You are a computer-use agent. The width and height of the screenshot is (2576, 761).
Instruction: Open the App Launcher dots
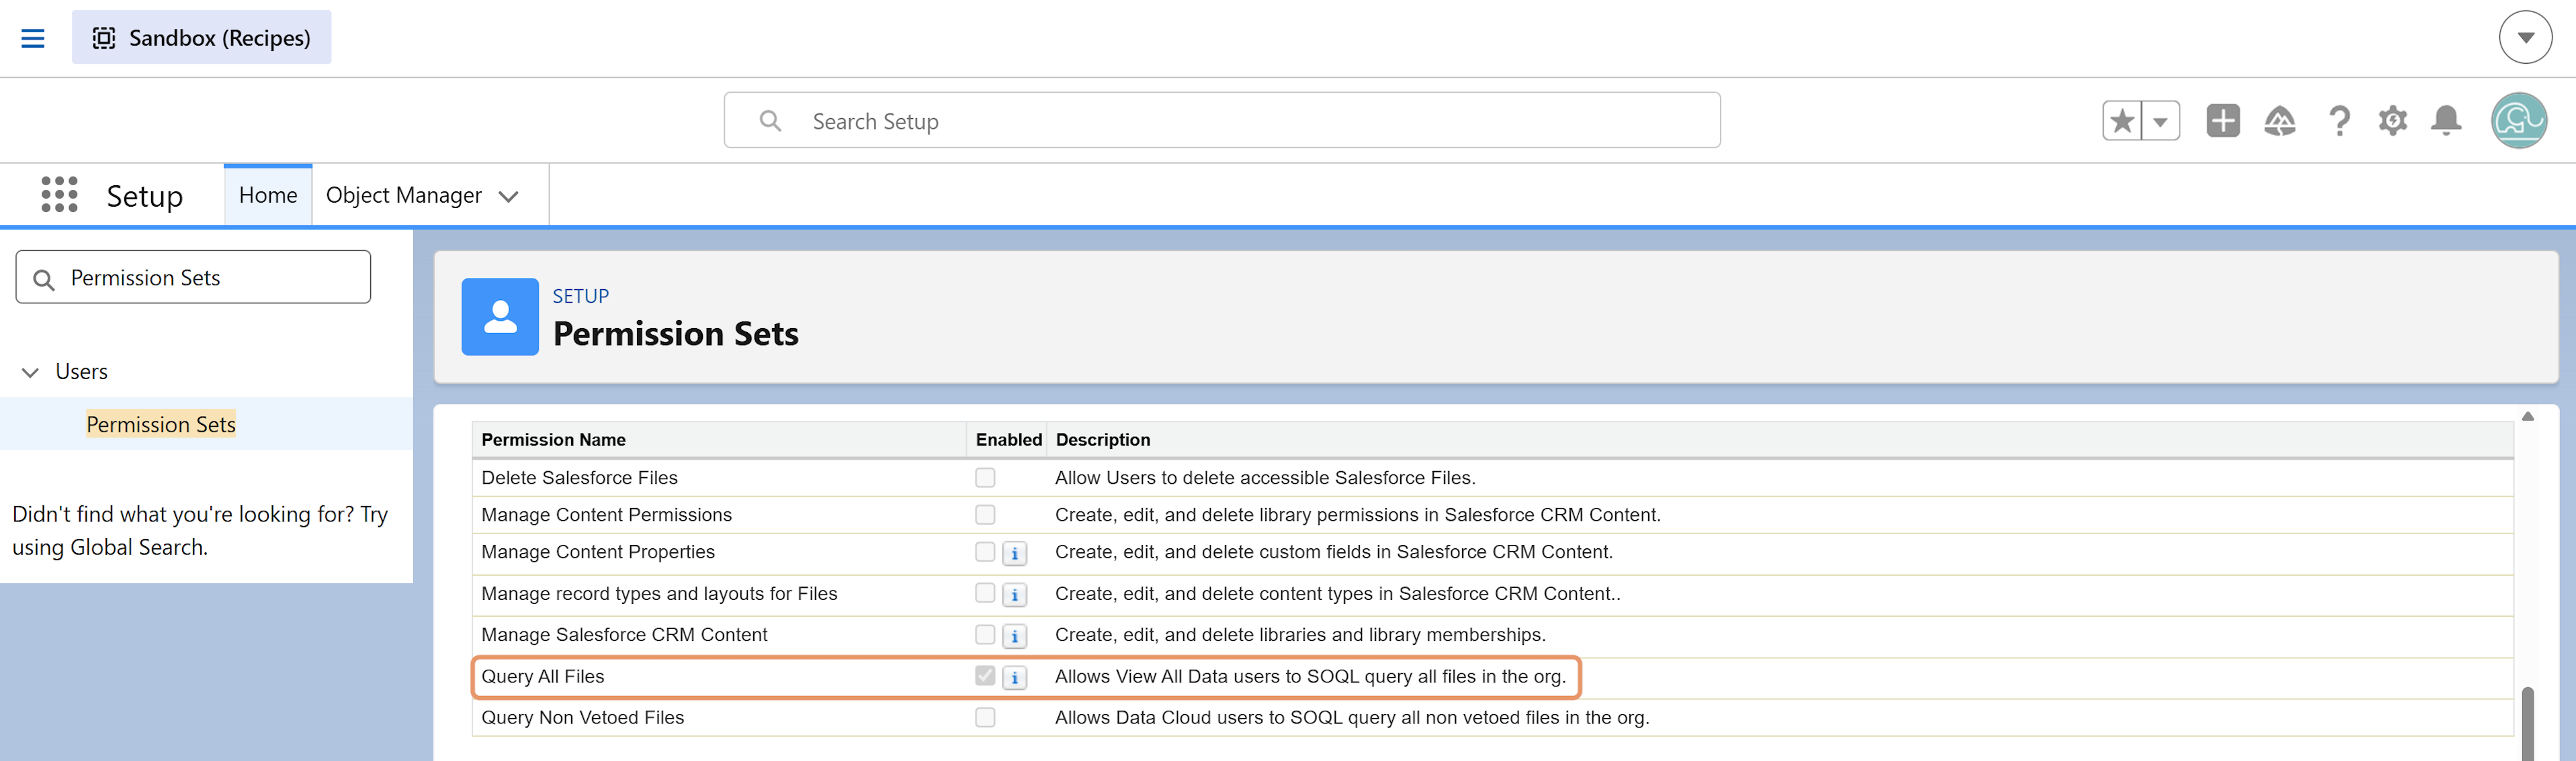59,195
